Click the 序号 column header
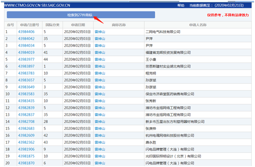 click(11, 25)
